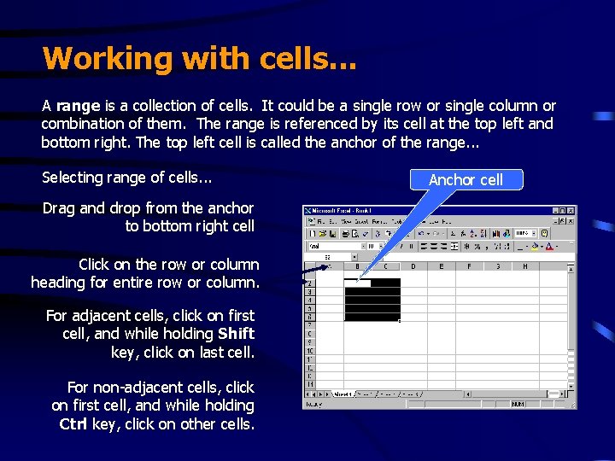Open the Format menu
The image size is (615, 461).
pyautogui.click(x=379, y=221)
